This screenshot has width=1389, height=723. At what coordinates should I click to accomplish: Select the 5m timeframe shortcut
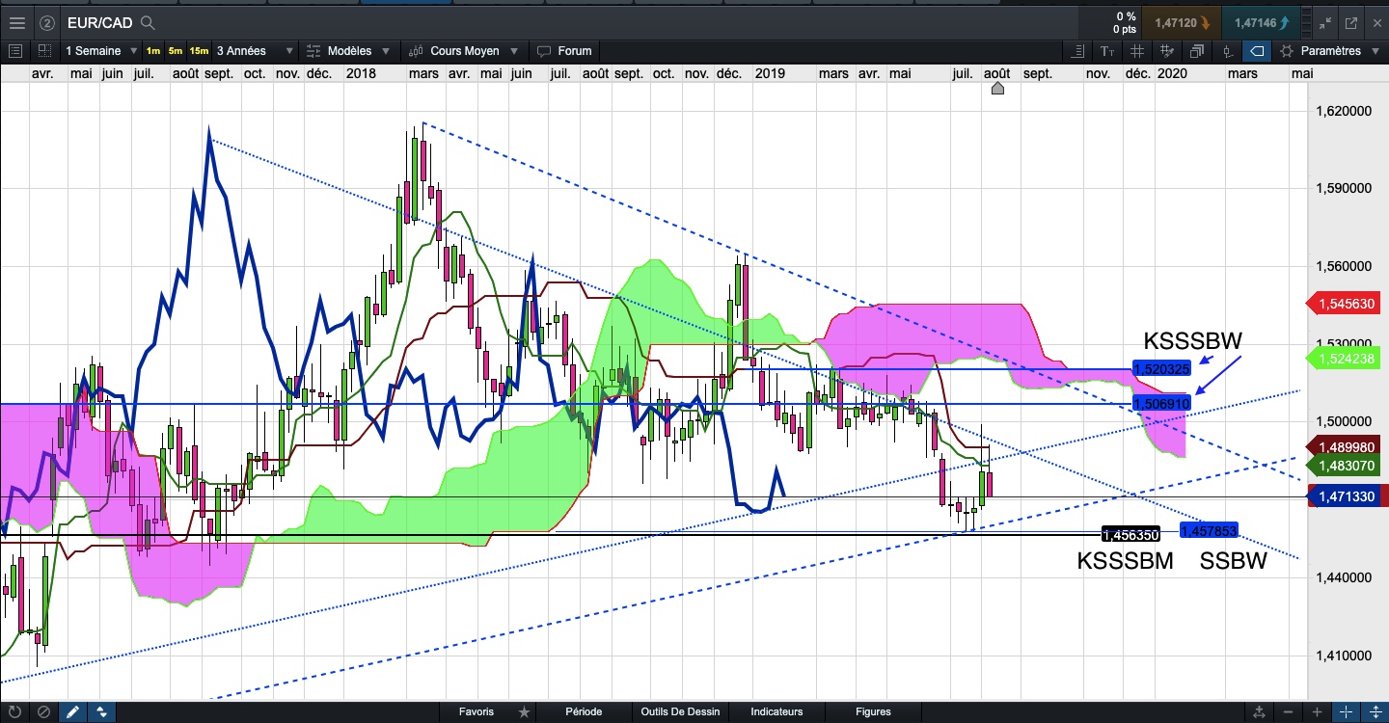pos(175,51)
